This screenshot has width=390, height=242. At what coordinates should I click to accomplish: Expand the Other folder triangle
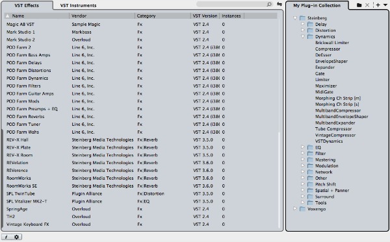coord(303,178)
